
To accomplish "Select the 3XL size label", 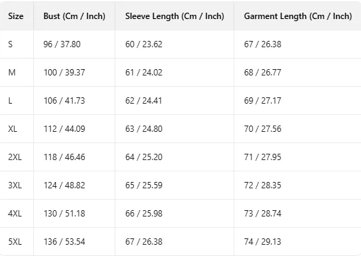I will click(x=15, y=185).
